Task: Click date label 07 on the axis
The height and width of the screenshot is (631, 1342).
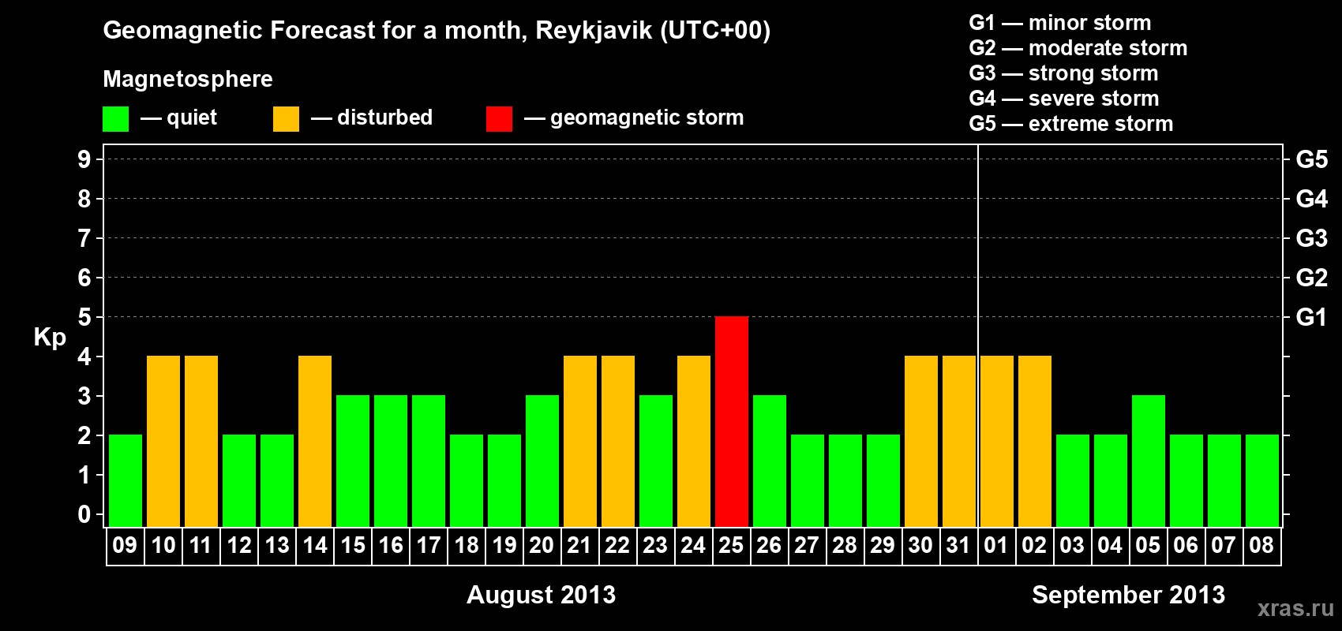Action: (x=1224, y=546)
